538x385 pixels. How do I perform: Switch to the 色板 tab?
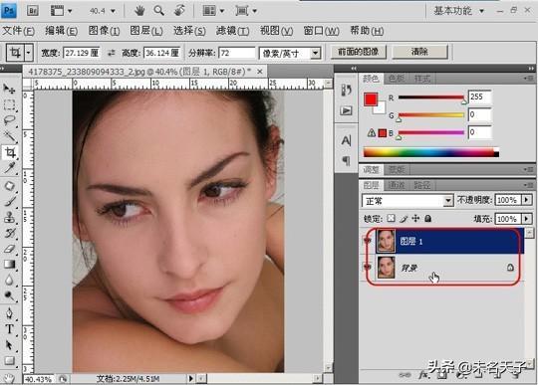click(x=396, y=79)
